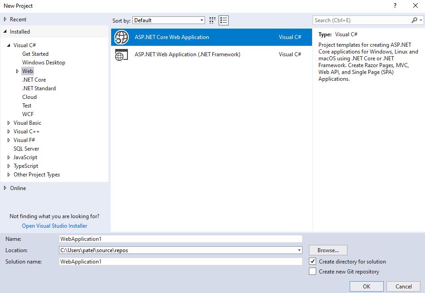This screenshot has width=425, height=293.
Task: Click the Browse button
Action: [328, 250]
